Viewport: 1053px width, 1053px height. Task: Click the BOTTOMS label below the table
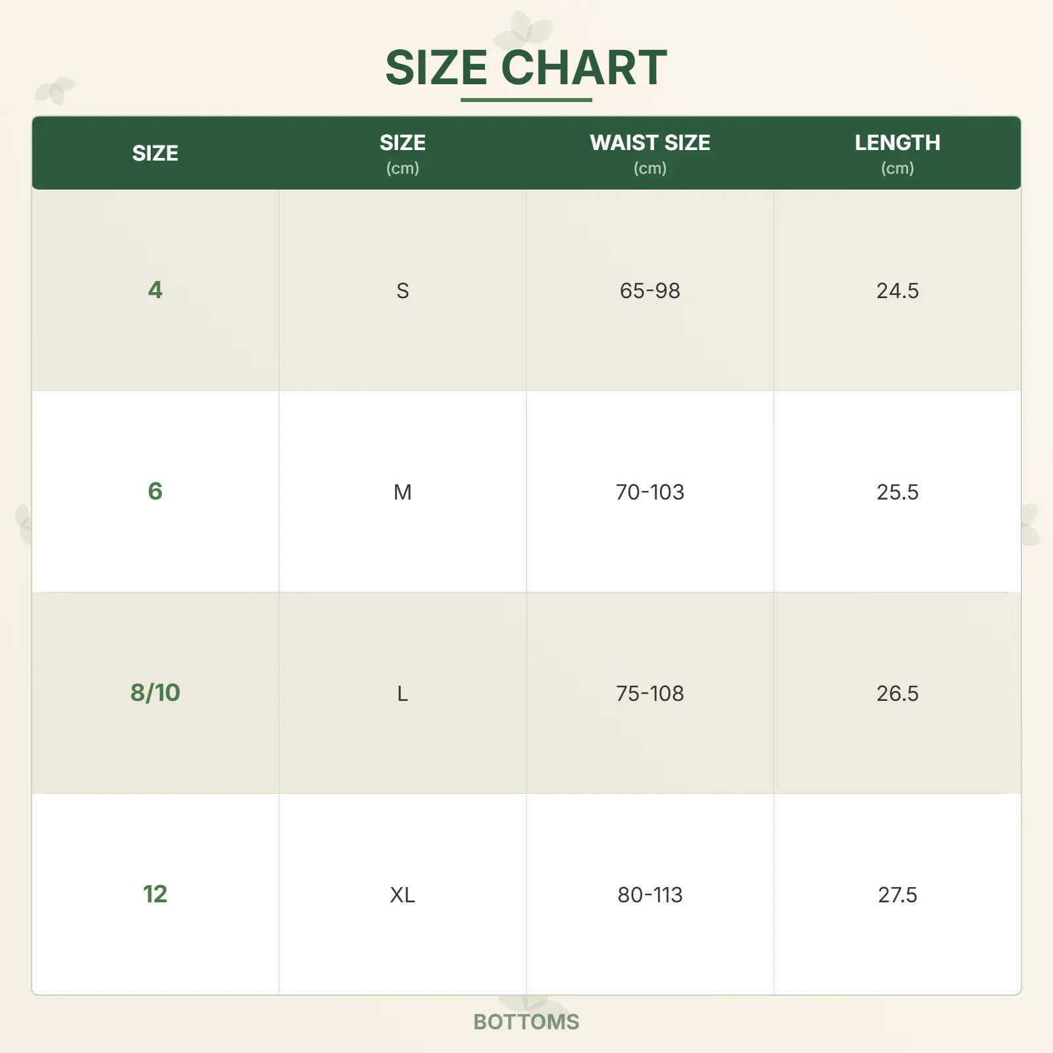(x=526, y=1021)
